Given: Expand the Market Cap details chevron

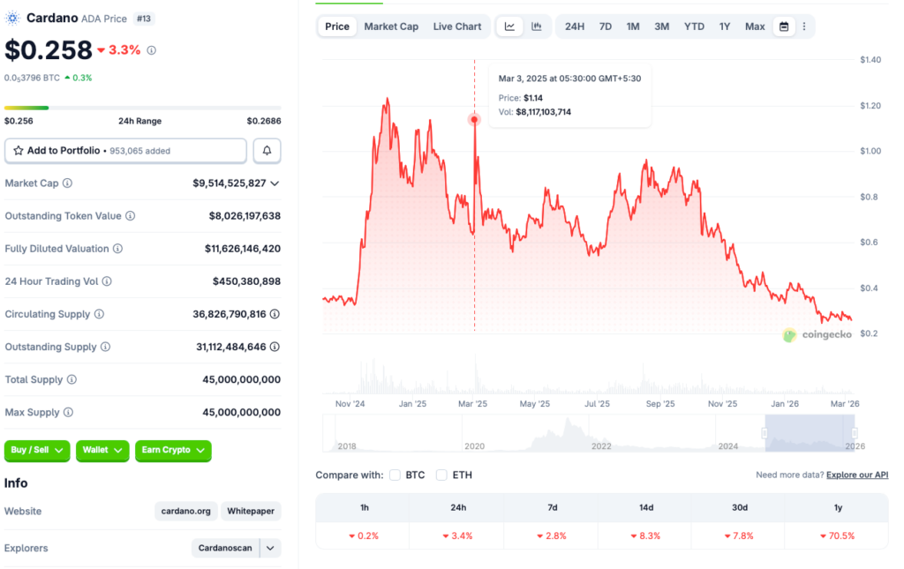Looking at the screenshot, I should coord(275,183).
